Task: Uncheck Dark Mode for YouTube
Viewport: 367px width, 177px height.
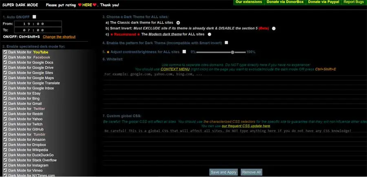Action: (x=5, y=52)
